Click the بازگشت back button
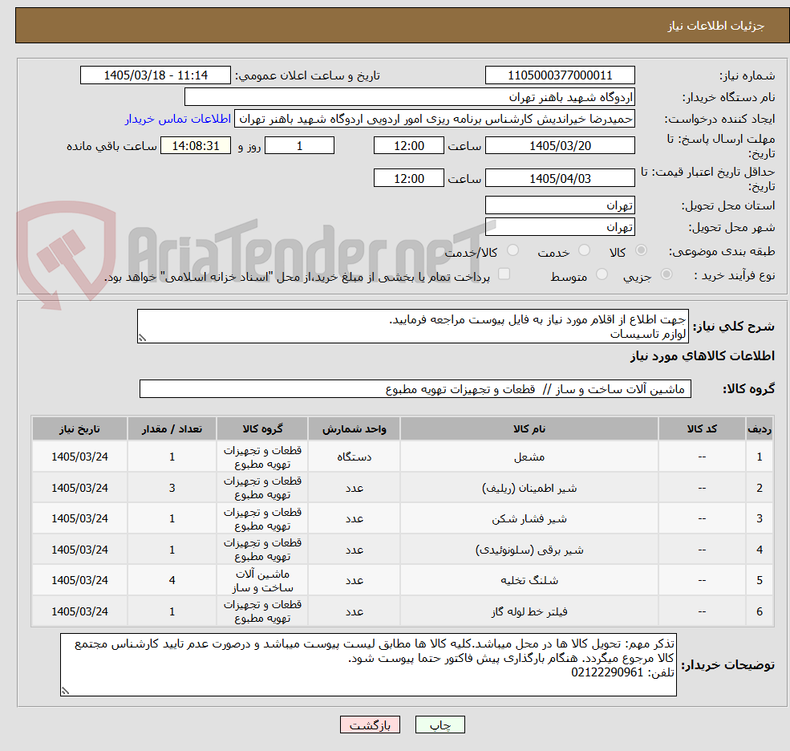The image size is (790, 751). pos(370,725)
